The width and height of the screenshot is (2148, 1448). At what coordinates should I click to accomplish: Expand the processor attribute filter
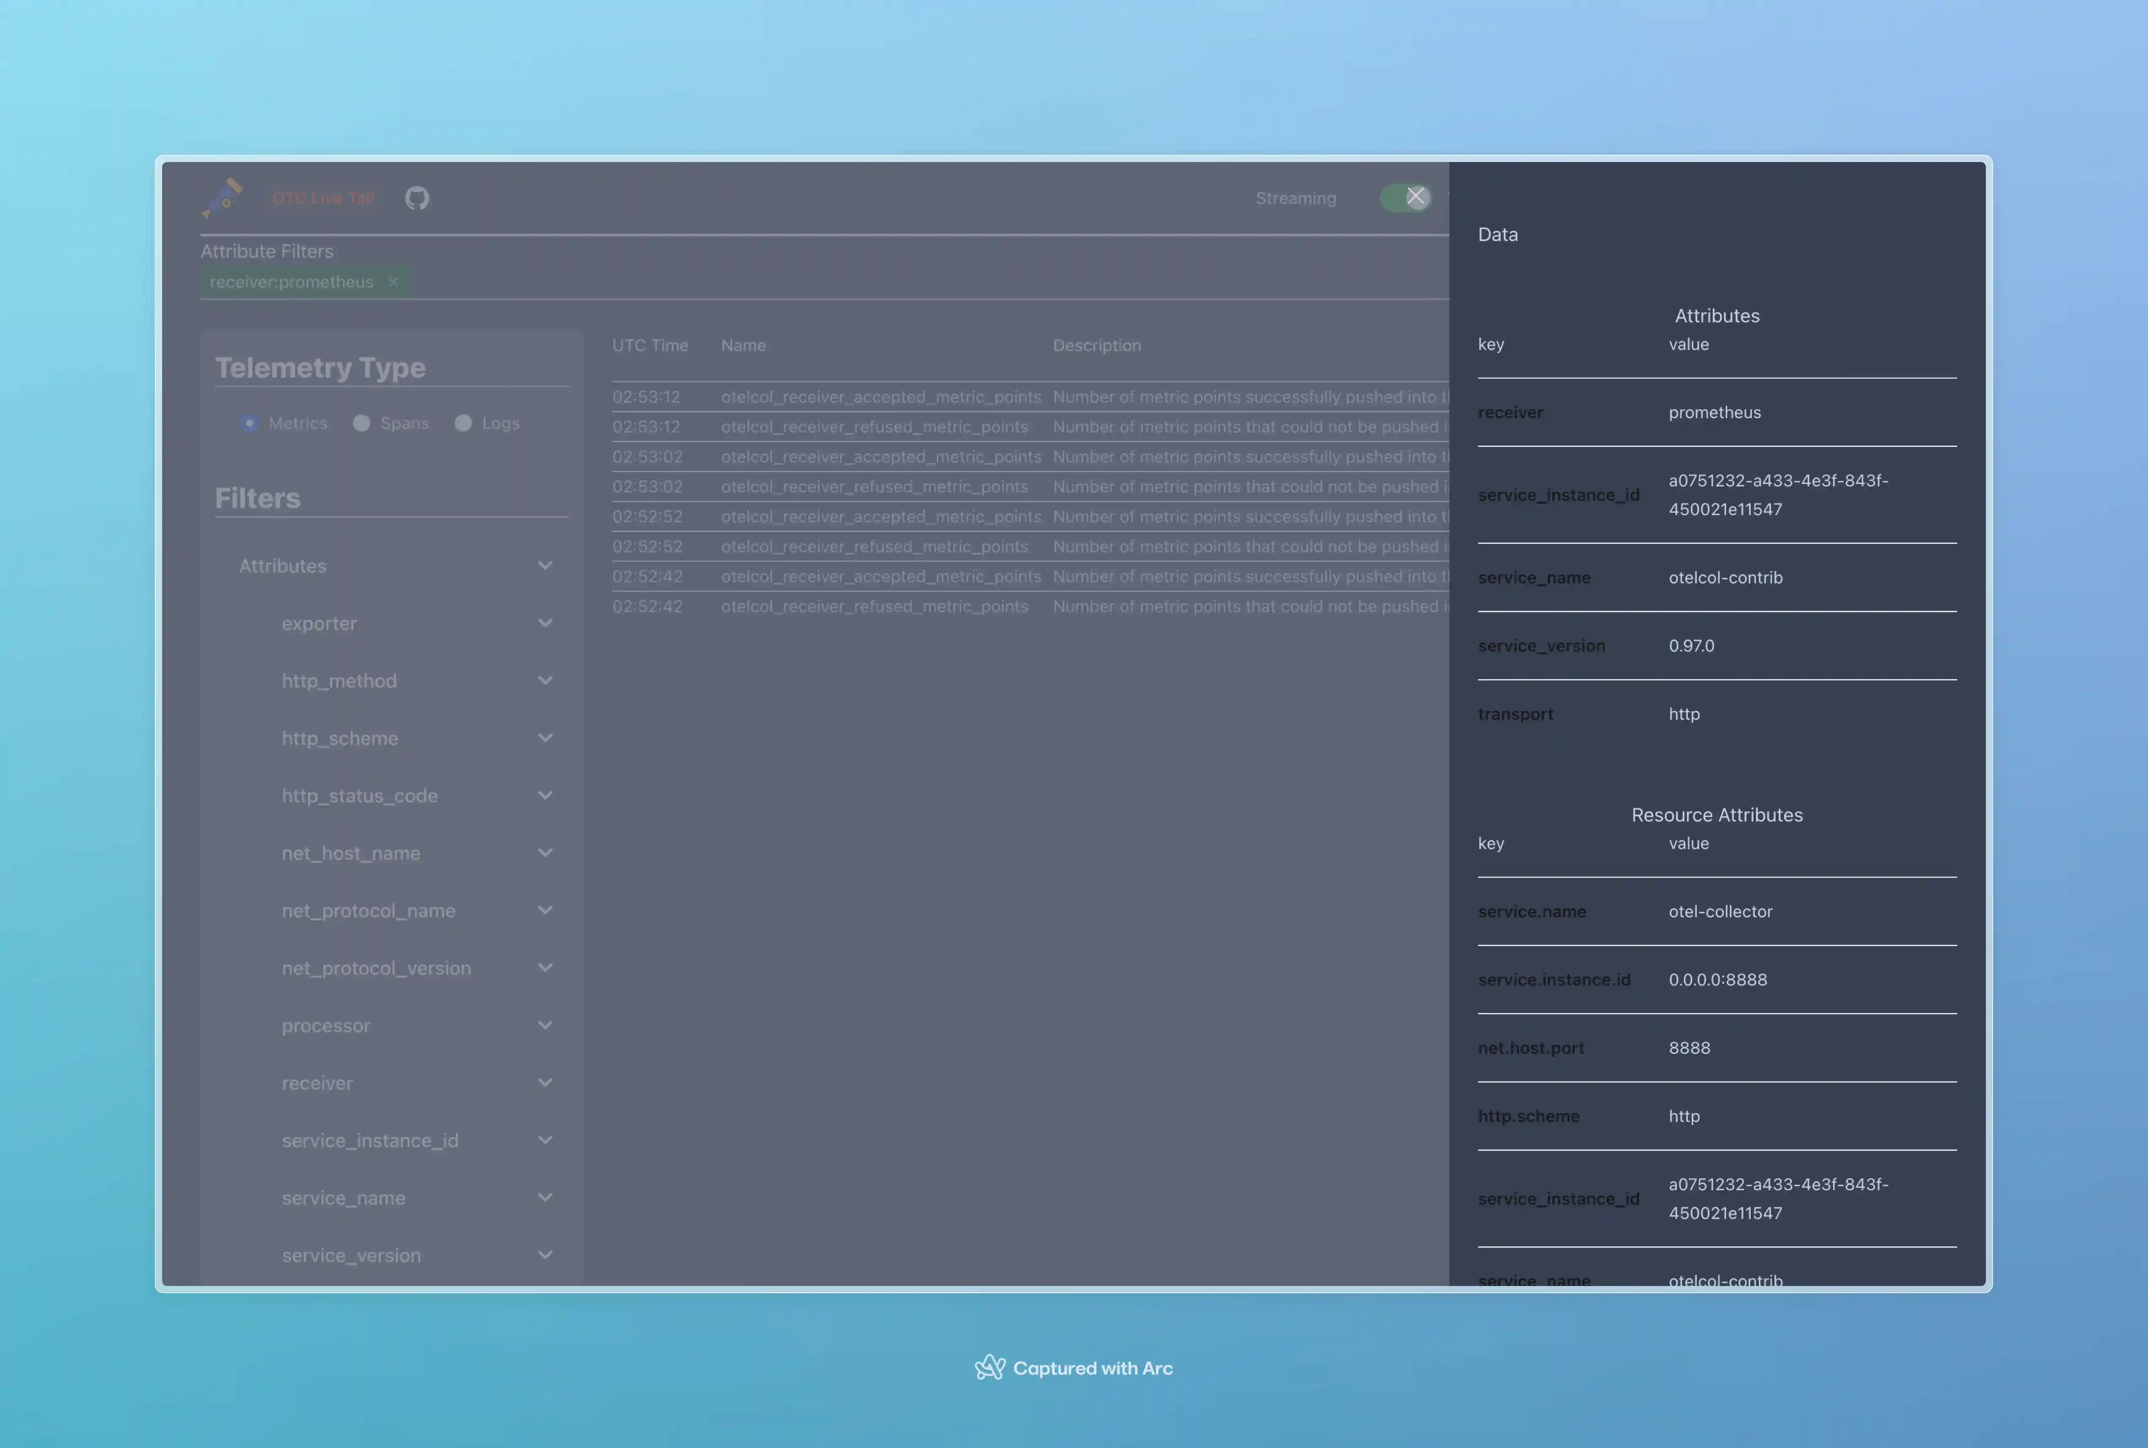tap(544, 1025)
